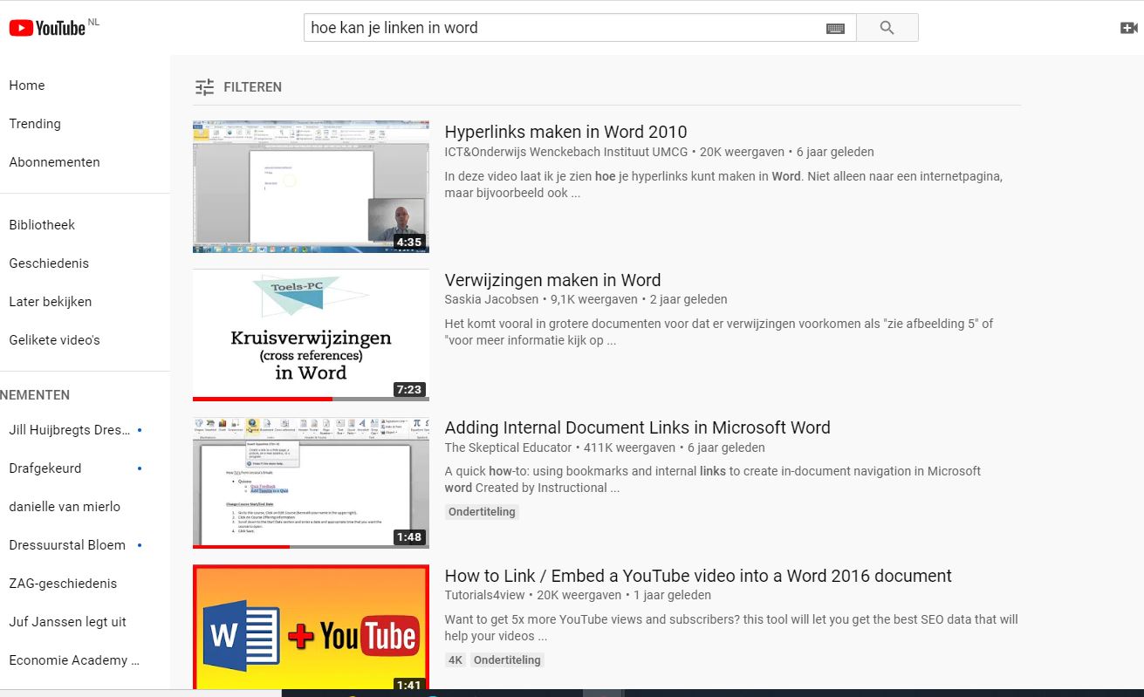Click the create video camera icon
The image size is (1144, 697).
pos(1129,28)
